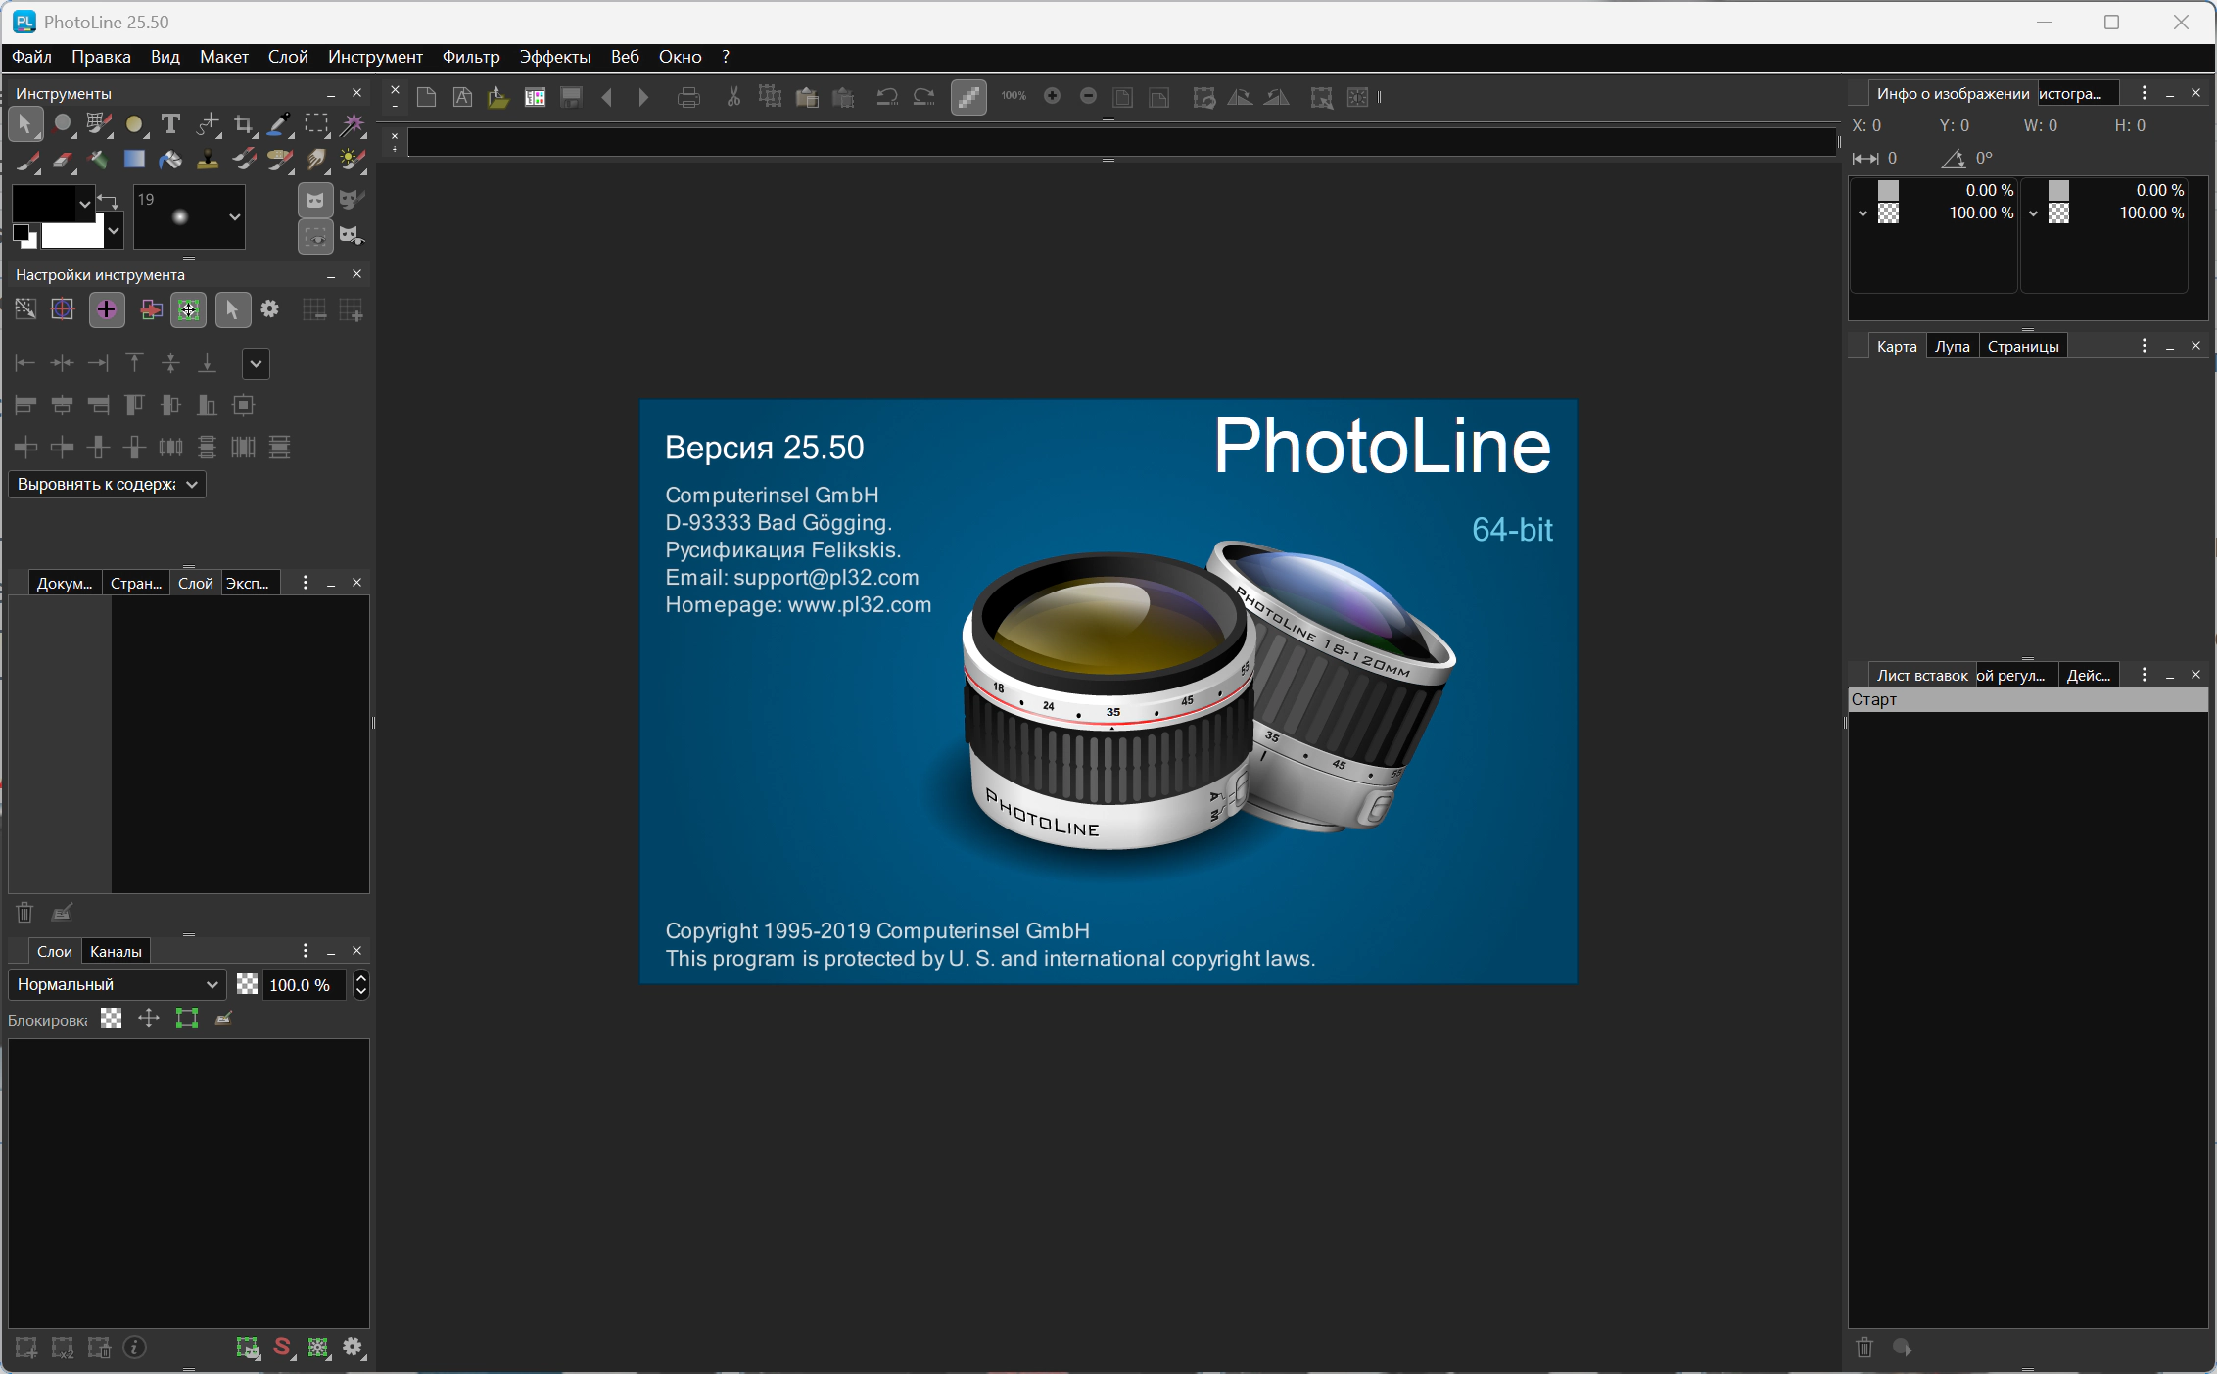2217x1374 pixels.
Task: Choose the Eraser tool
Action: point(63,160)
